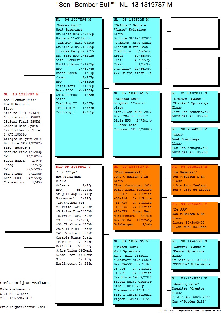The width and height of the screenshot is (221, 318).
Task: Click the "DORA" box NL 98-7044309 V
Action: (194, 142)
